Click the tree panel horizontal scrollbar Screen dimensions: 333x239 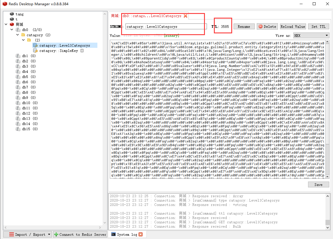pos(53,227)
